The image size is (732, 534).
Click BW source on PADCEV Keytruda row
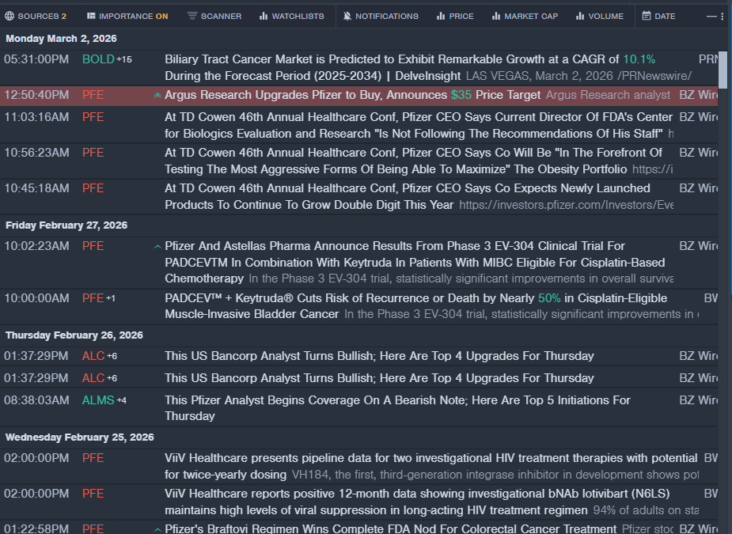click(711, 297)
